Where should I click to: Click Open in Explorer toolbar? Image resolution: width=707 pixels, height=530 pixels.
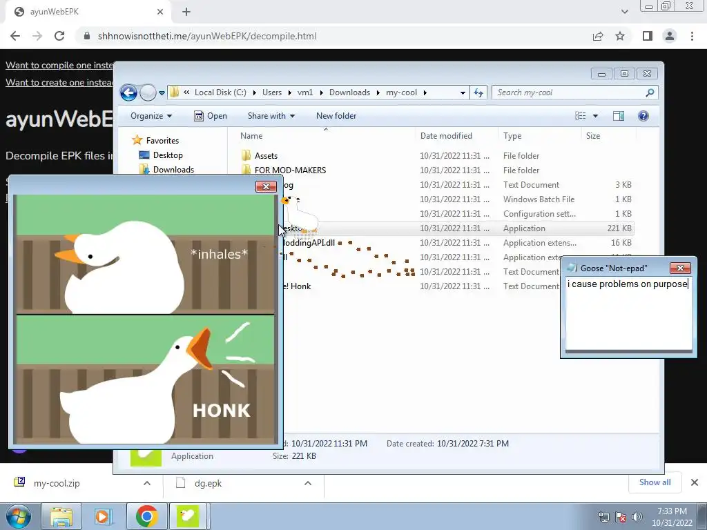[x=210, y=116]
